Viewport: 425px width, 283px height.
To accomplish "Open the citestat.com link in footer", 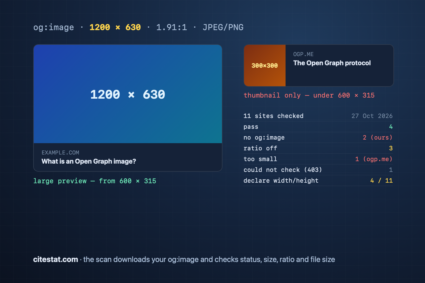I will tap(56, 260).
